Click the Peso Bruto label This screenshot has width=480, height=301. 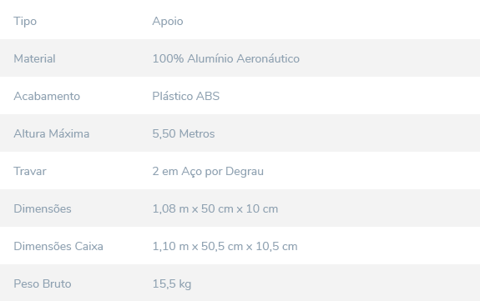pos(43,283)
